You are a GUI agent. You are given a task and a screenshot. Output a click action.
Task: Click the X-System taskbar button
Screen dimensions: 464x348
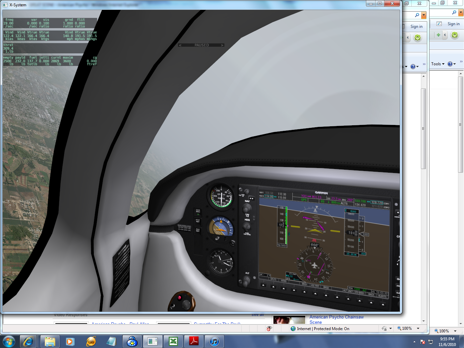click(152, 341)
